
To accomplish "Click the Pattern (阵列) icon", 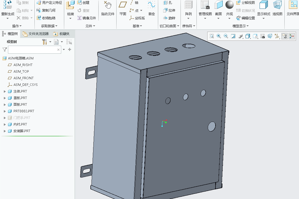I will coord(188,5).
